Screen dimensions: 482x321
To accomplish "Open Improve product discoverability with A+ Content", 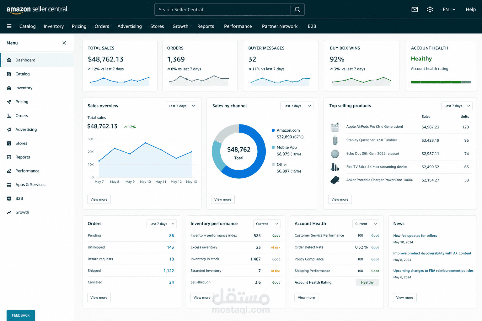I will point(432,253).
